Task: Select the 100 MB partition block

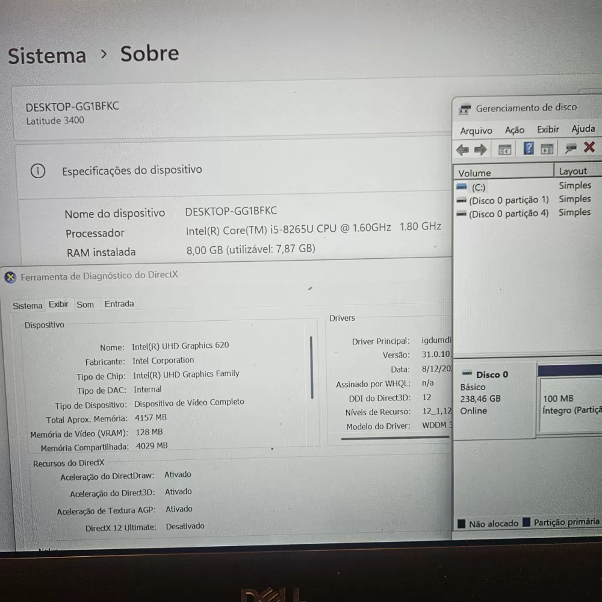Action: [x=569, y=405]
